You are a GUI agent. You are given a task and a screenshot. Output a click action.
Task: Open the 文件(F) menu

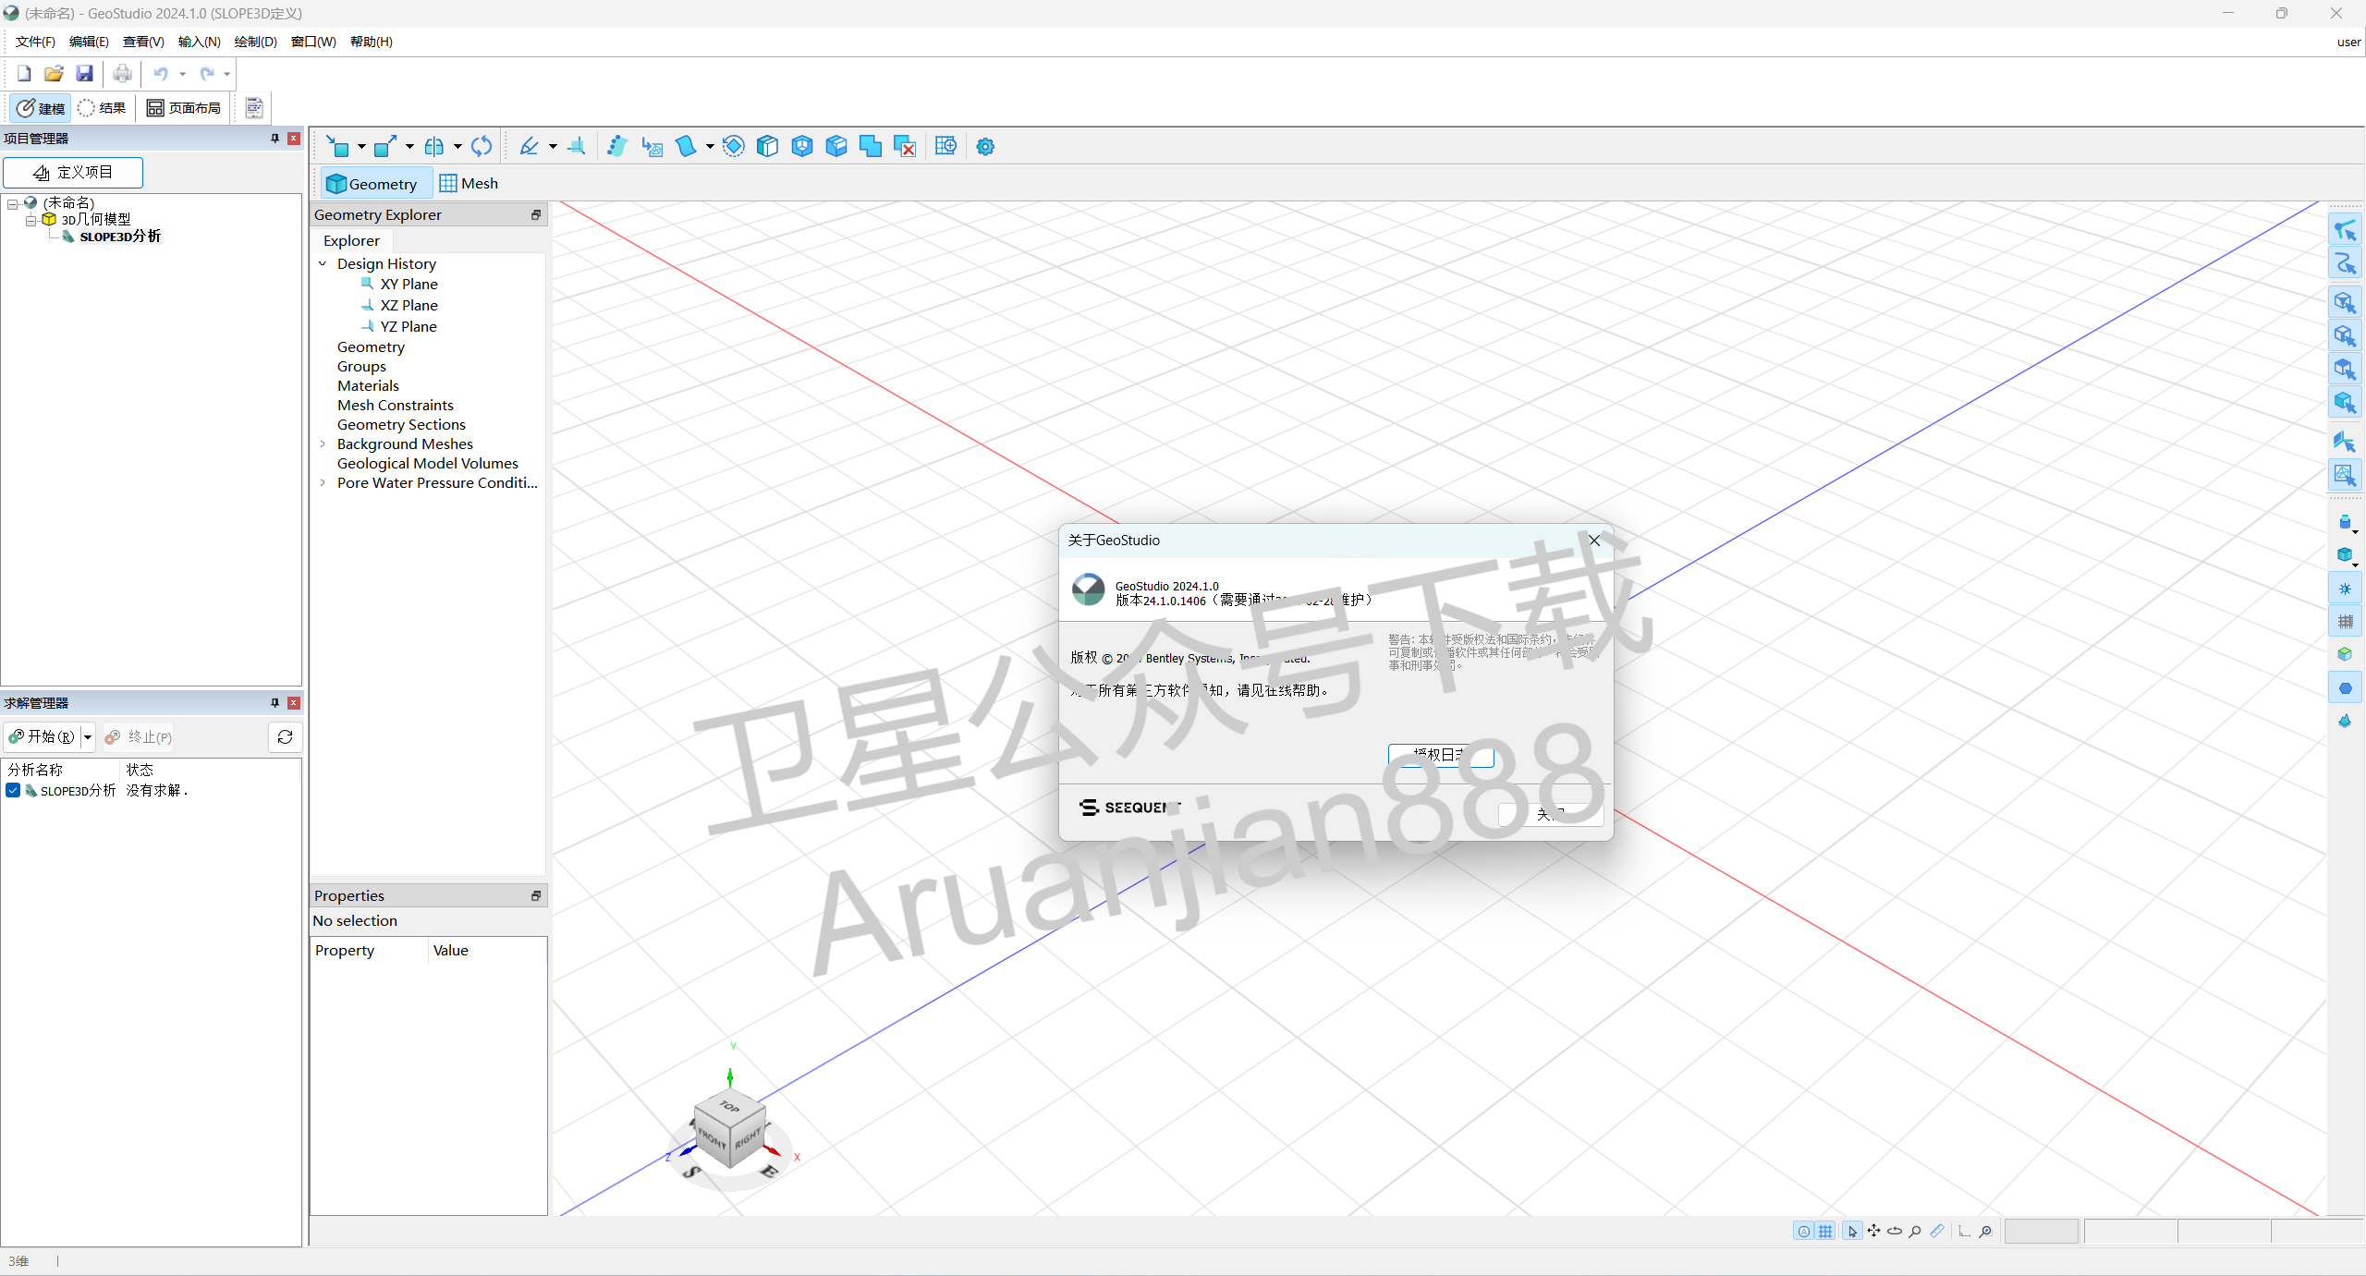pos(35,42)
